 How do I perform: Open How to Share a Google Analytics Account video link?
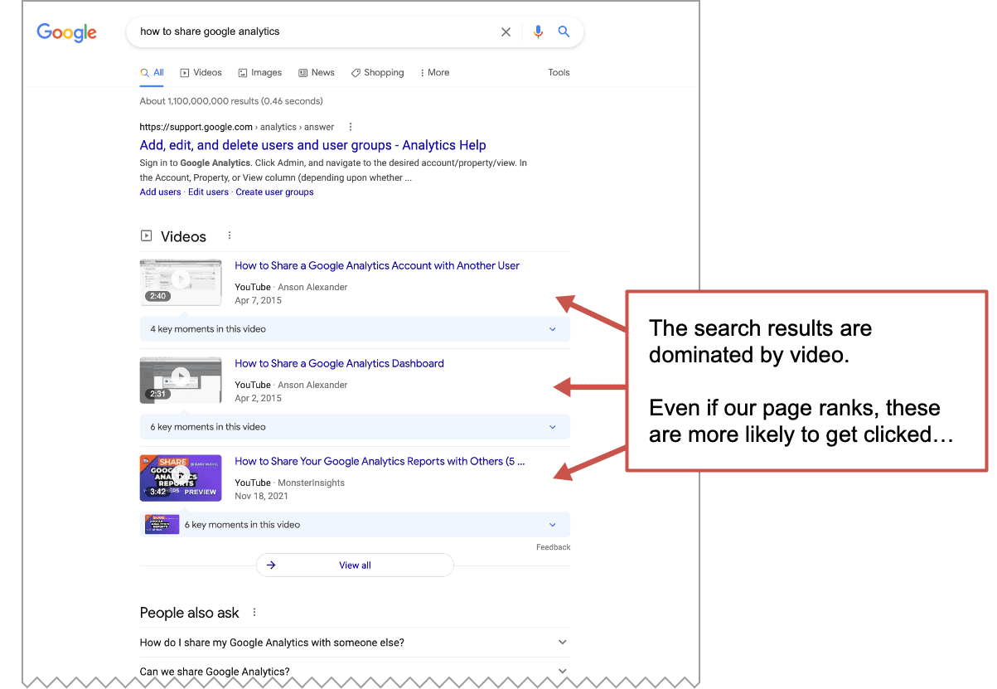coord(377,266)
